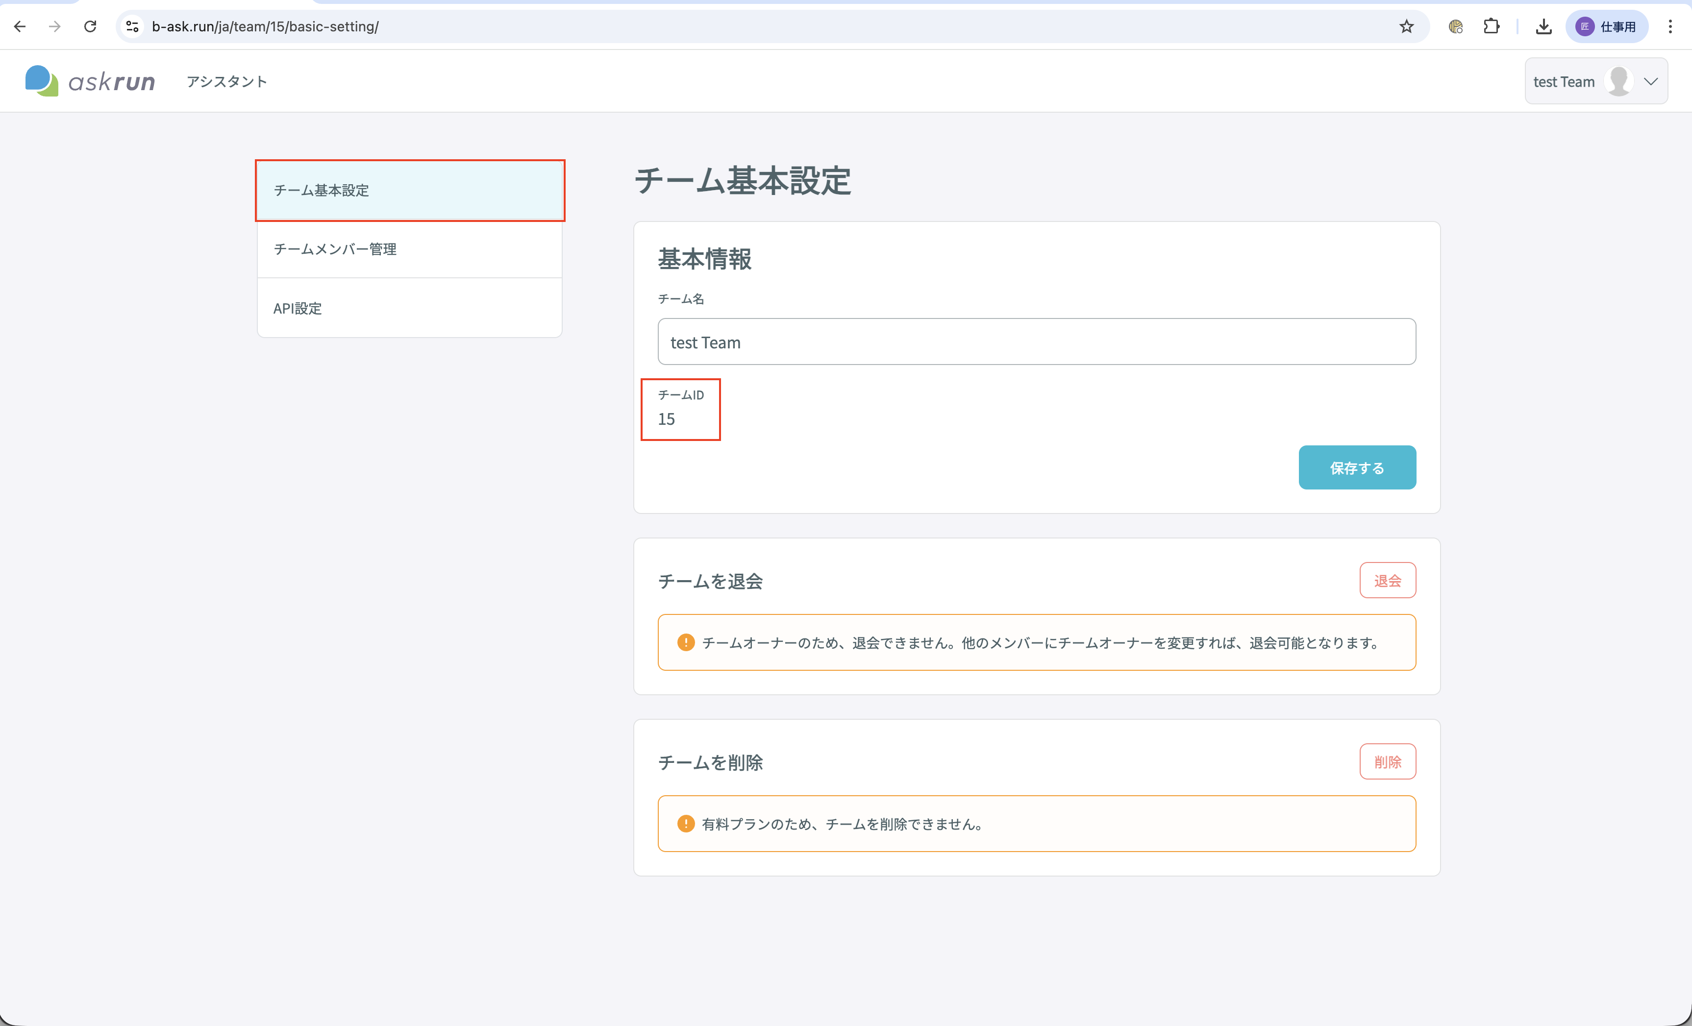Open Chrome's three-dot menu
This screenshot has height=1026, width=1692.
[1670, 26]
